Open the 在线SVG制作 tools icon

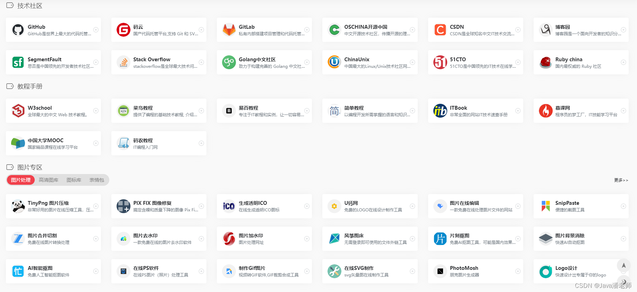coord(334,271)
